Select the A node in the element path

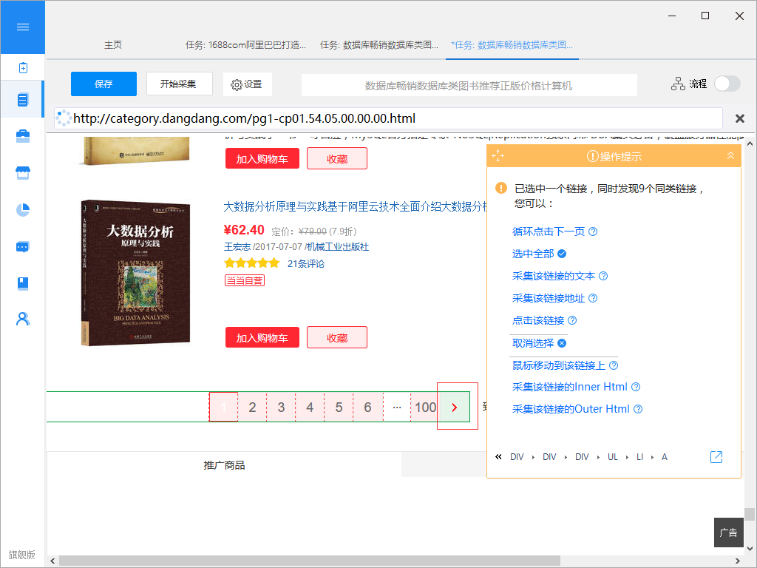665,457
